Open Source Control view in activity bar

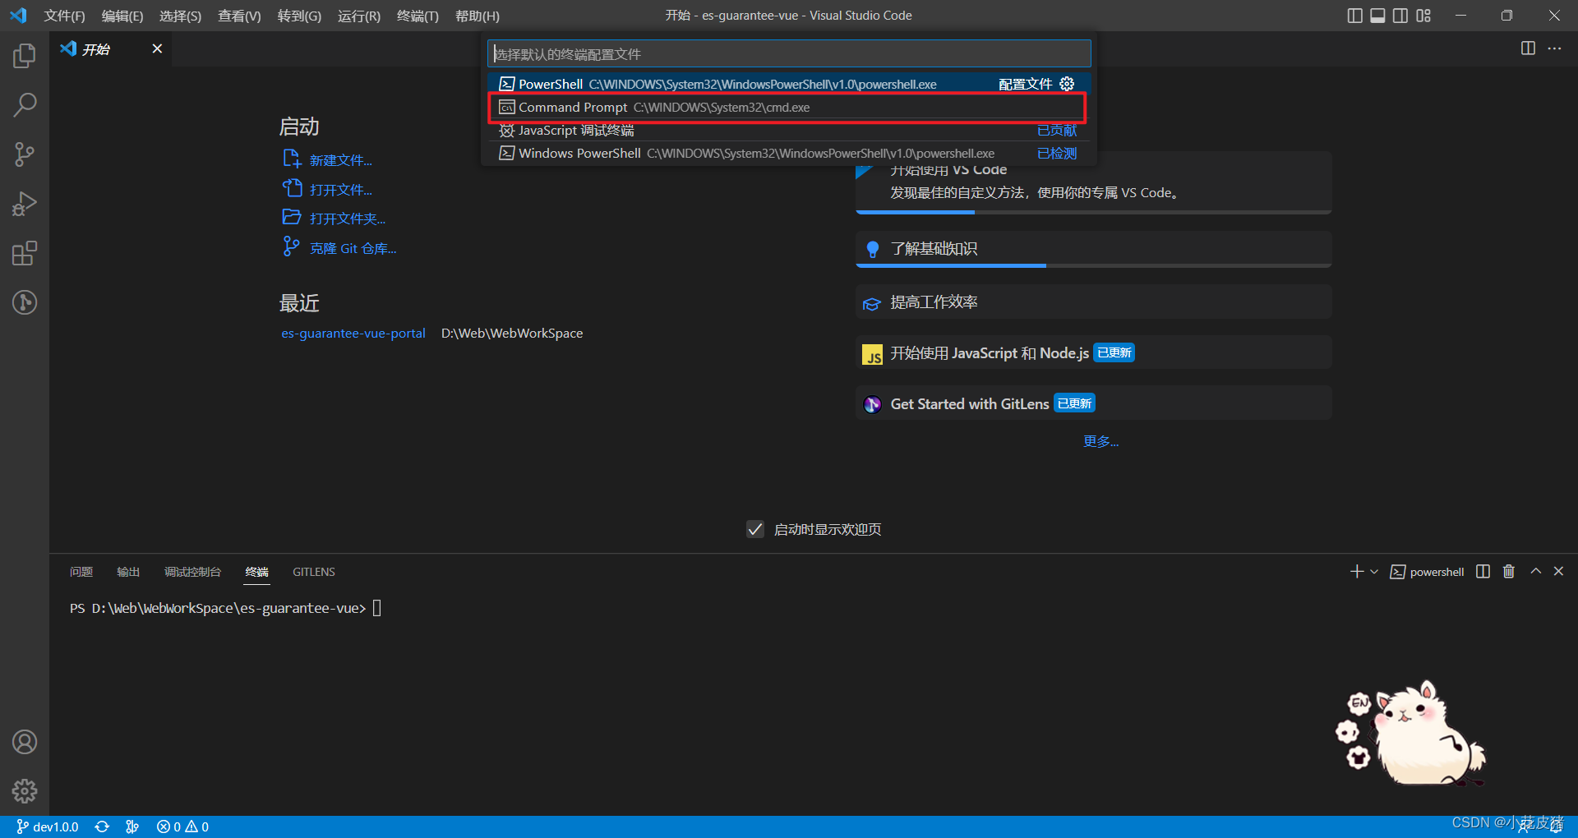pos(25,154)
